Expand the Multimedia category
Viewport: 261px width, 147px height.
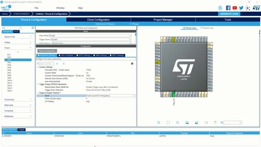click(18, 105)
